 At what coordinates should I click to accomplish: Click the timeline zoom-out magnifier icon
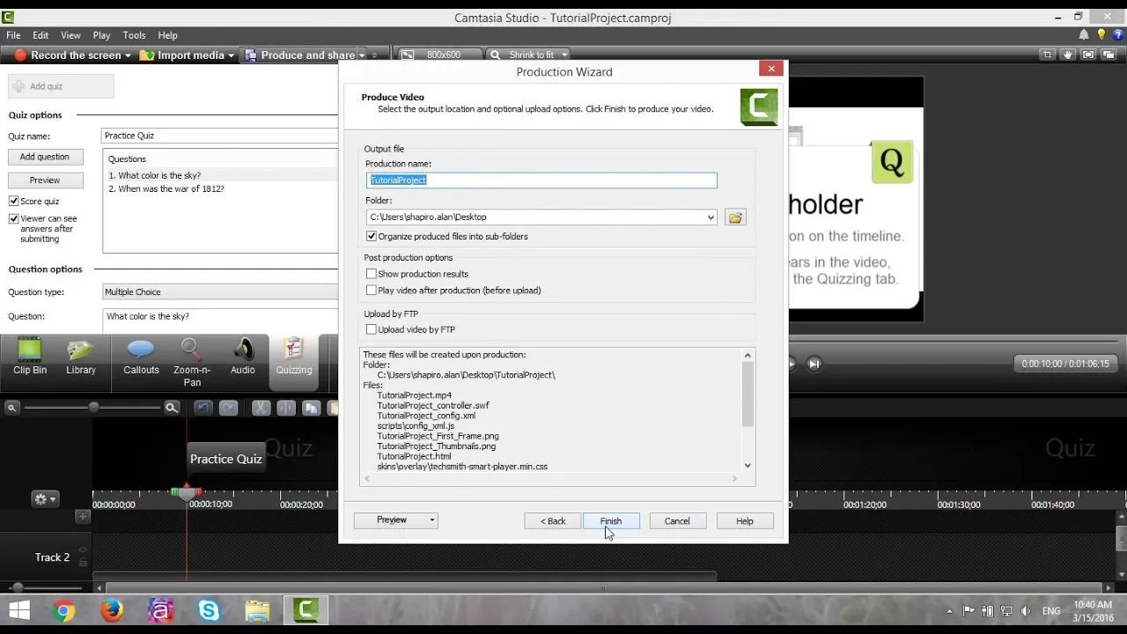(12, 408)
